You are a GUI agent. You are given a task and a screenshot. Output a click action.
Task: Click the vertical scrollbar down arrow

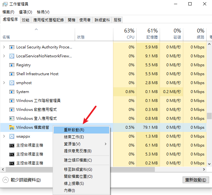pos(209,164)
